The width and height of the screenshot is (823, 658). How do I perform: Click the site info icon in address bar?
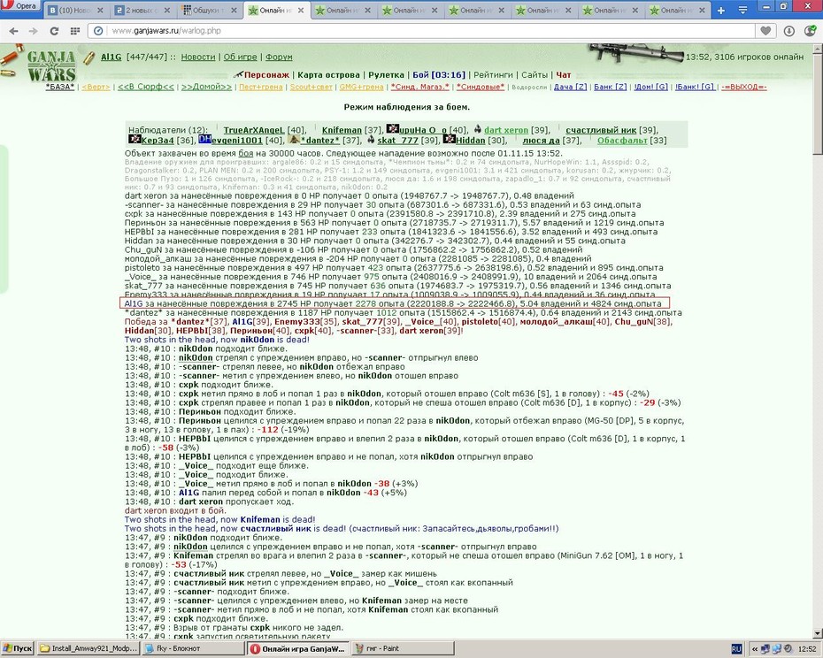(98, 31)
